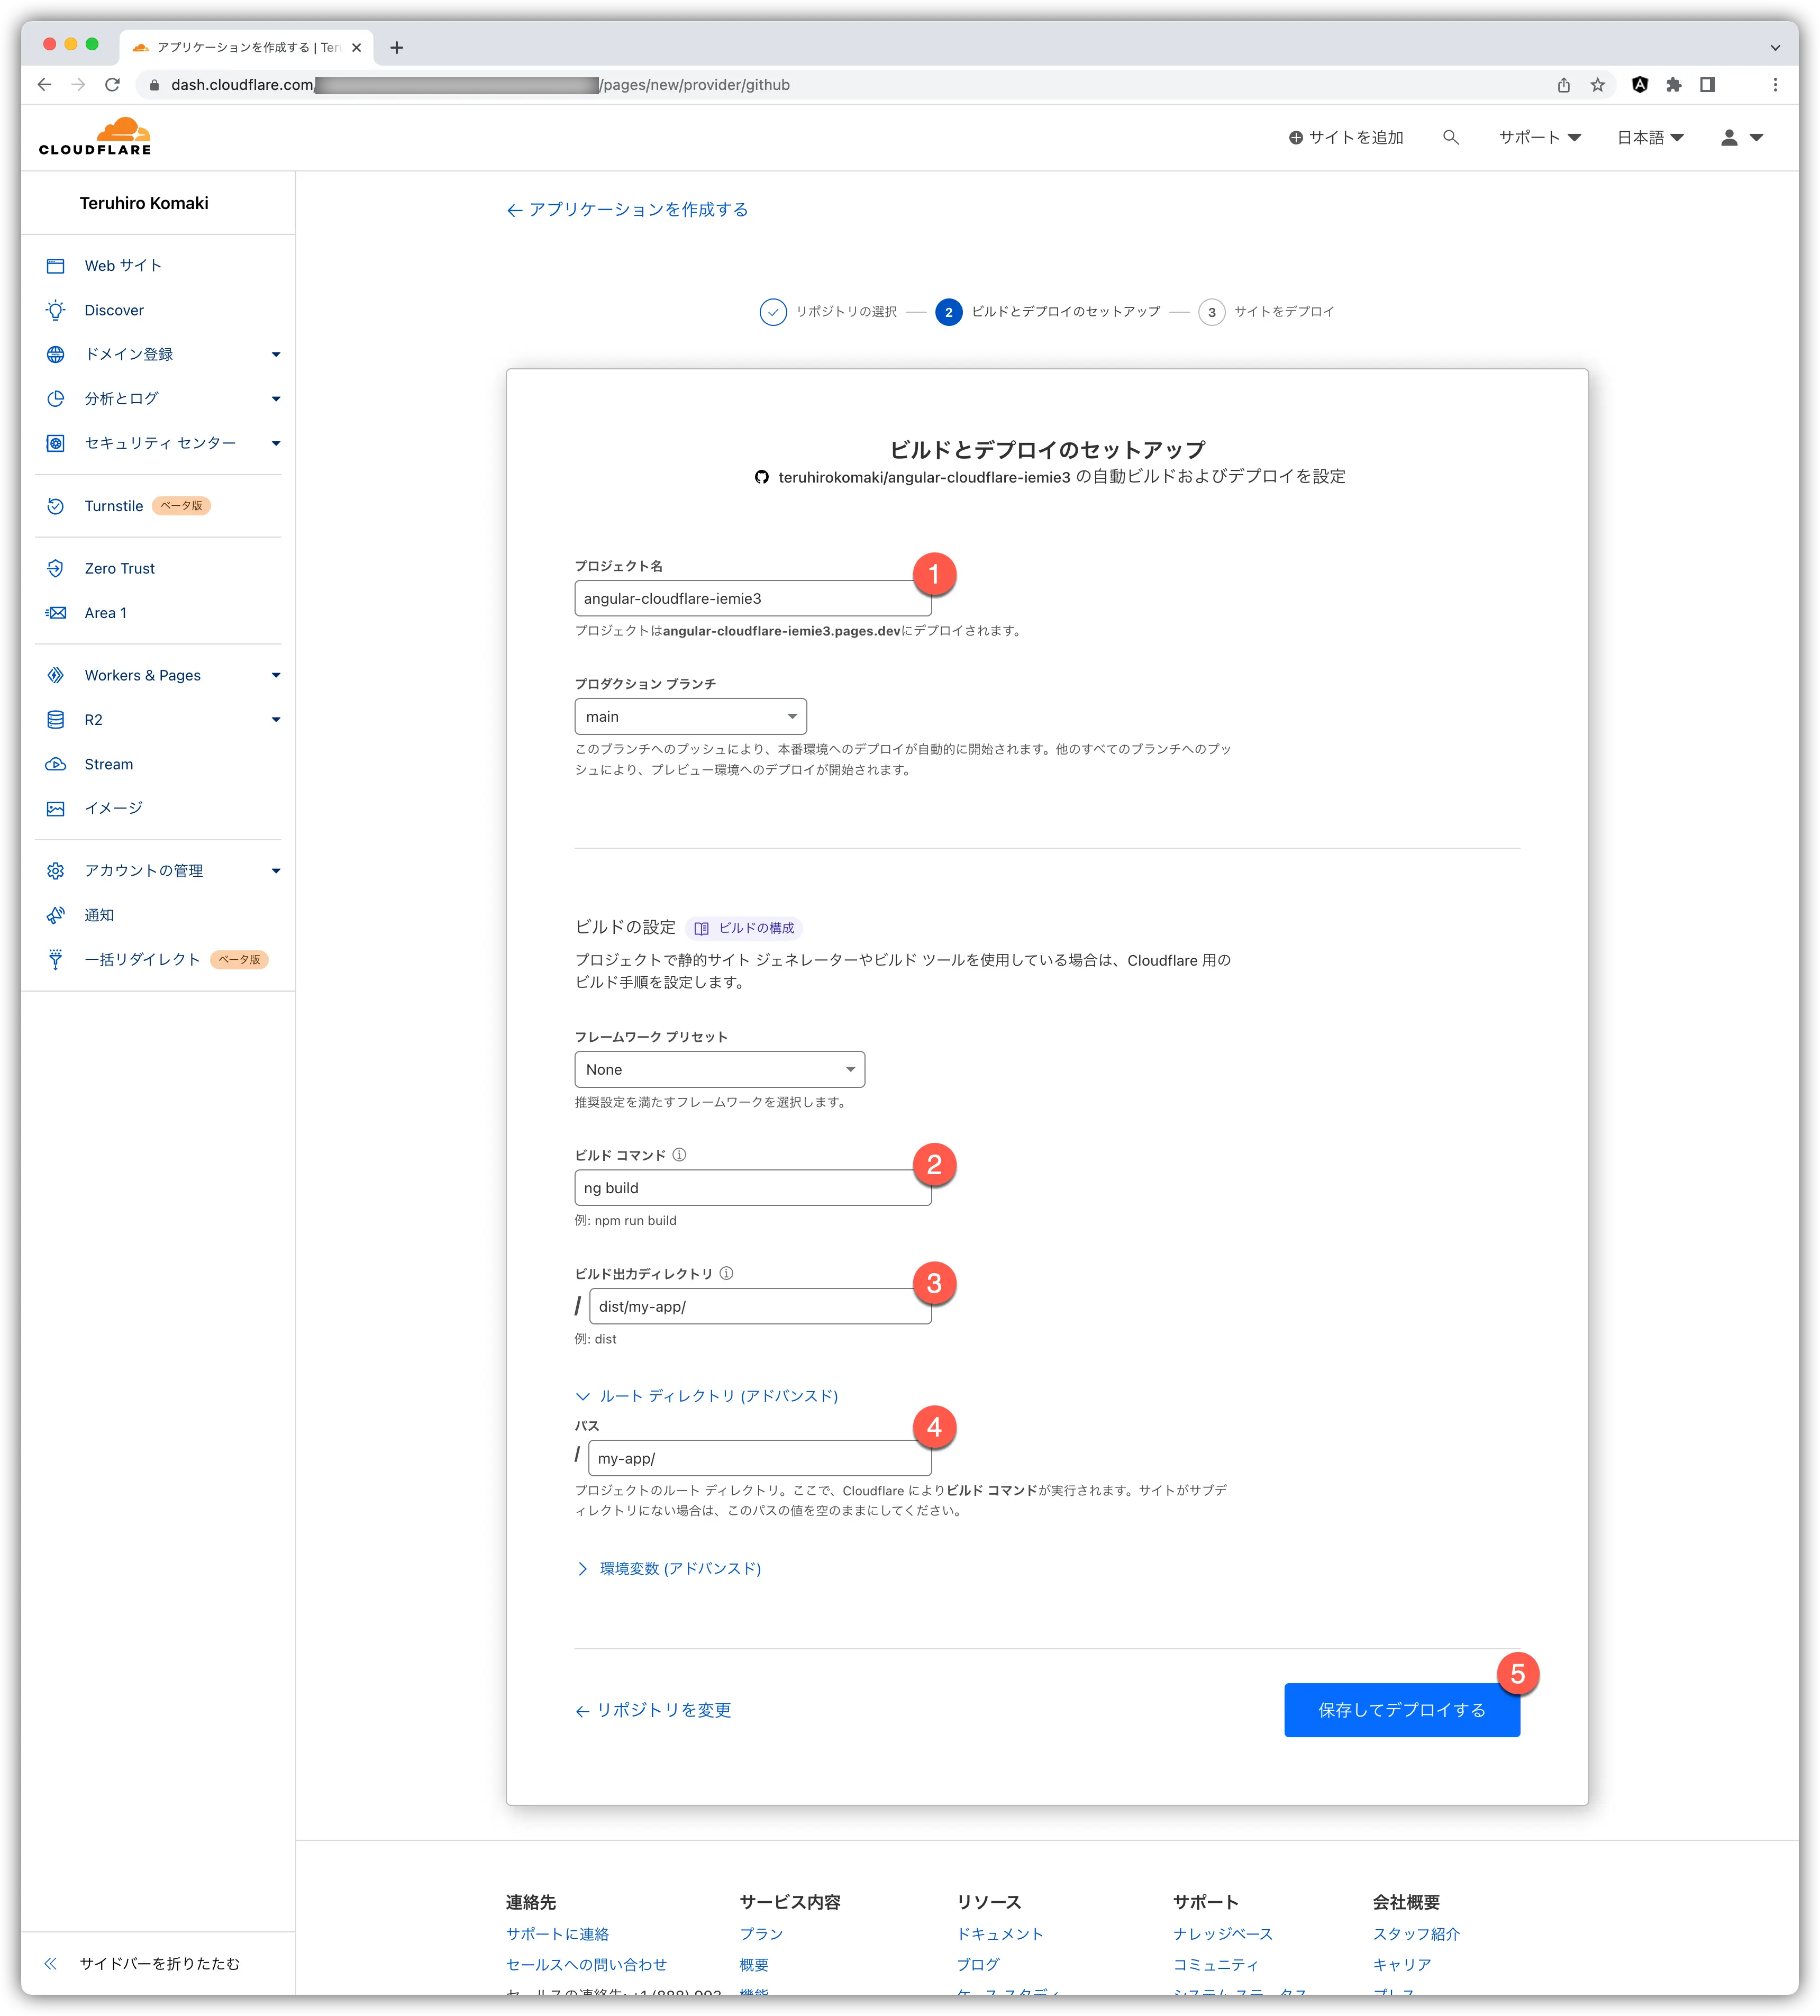Screen dimensions: 1820x2016
Task: Click the 保存してデプロイする button
Action: pos(1402,1710)
